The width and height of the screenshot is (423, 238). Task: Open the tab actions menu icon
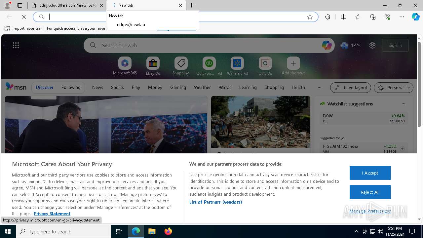tap(20, 5)
